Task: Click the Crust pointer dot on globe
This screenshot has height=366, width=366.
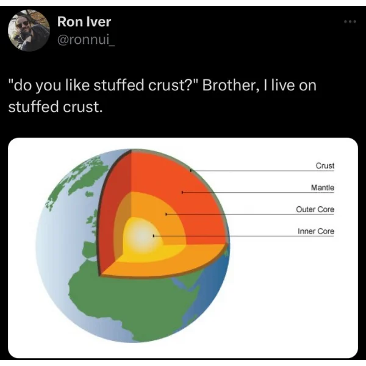Action: click(x=191, y=171)
